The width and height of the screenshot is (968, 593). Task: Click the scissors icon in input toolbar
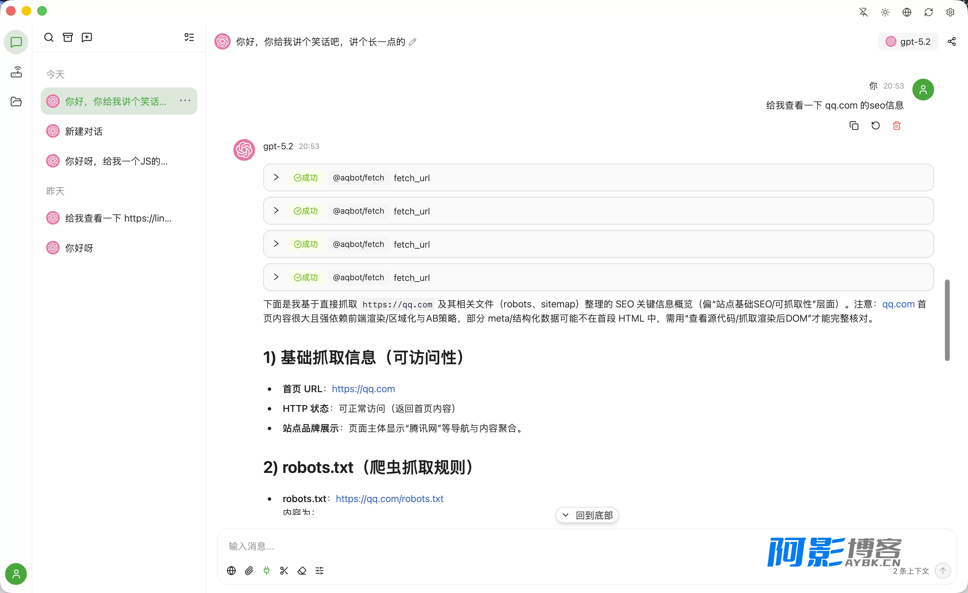point(284,571)
